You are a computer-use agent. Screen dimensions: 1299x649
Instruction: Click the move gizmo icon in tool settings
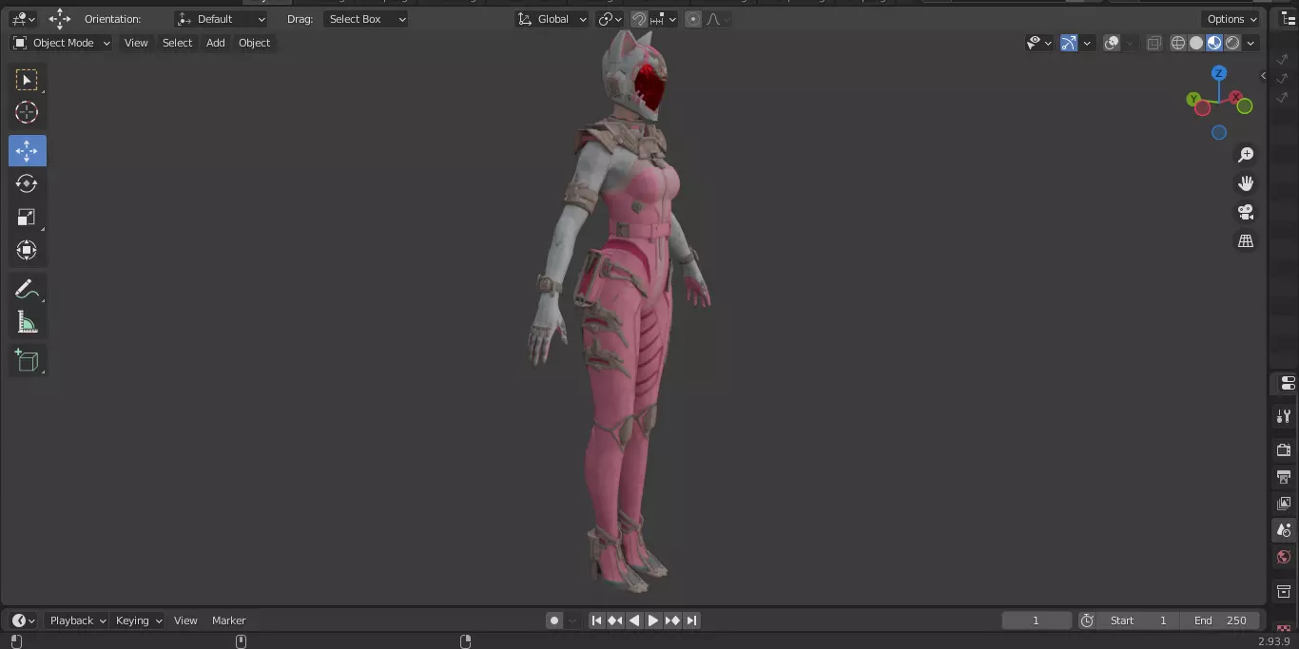60,19
